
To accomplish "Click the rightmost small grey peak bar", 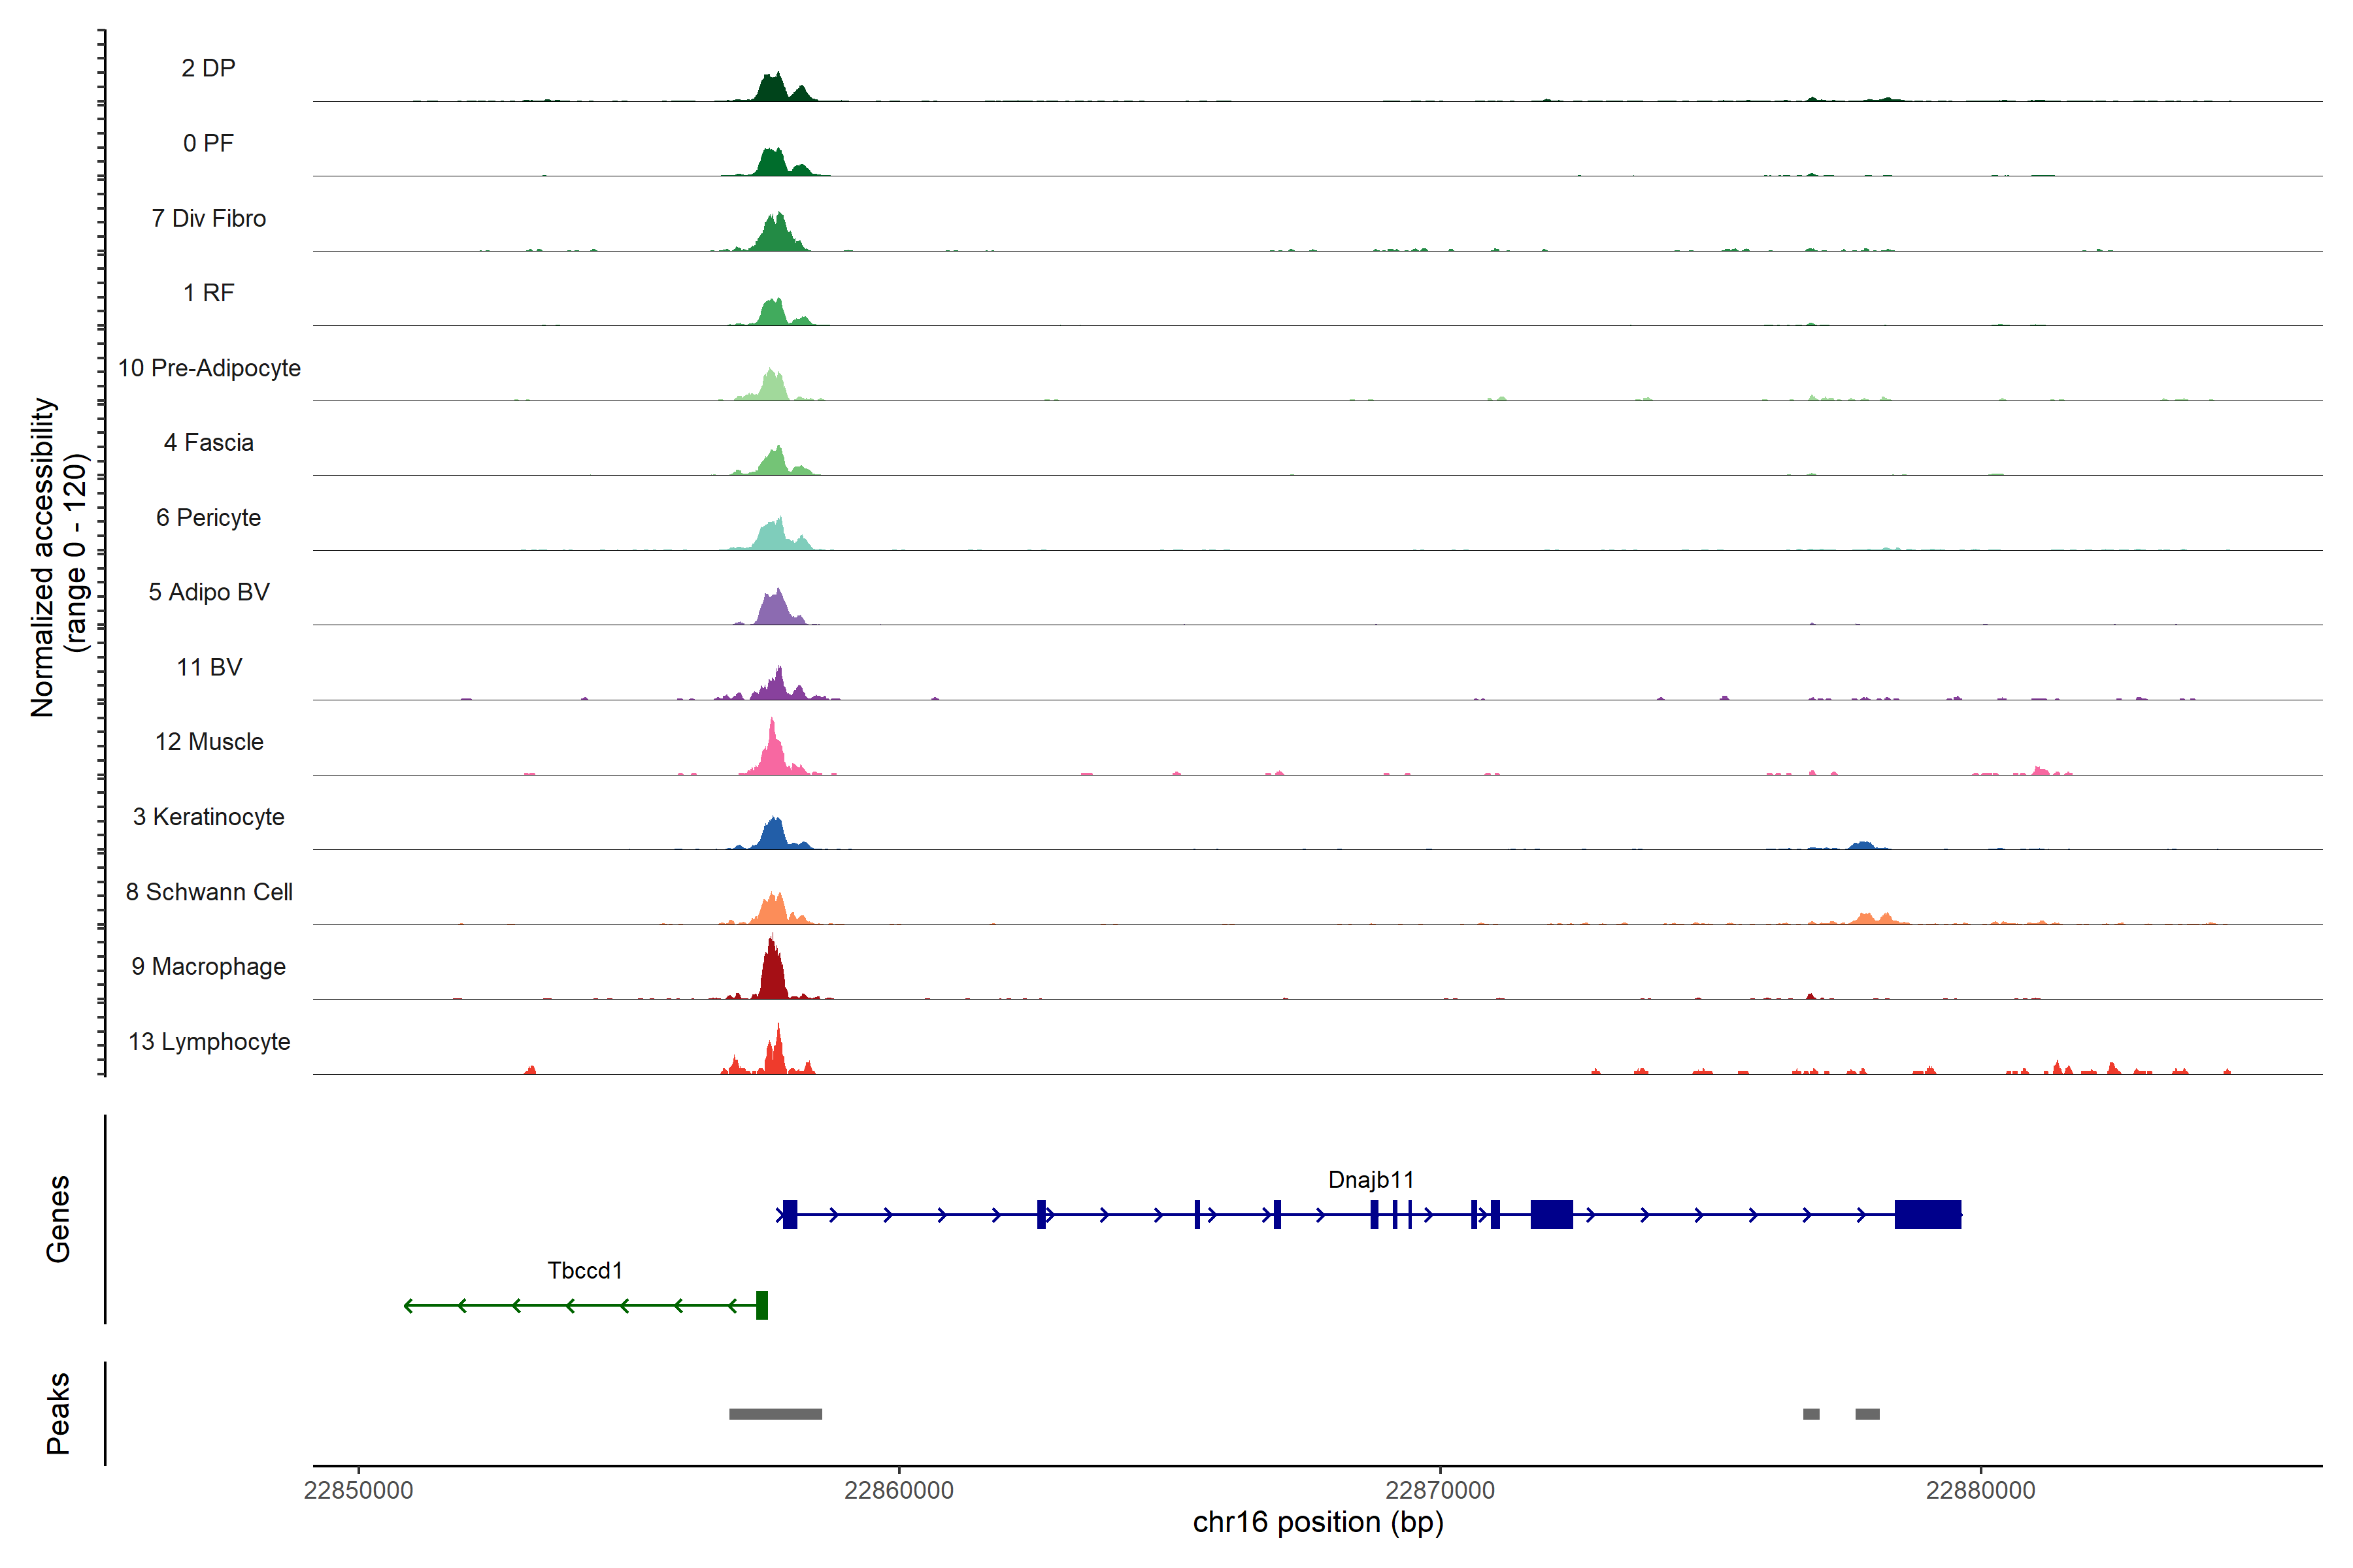I will point(1867,1414).
